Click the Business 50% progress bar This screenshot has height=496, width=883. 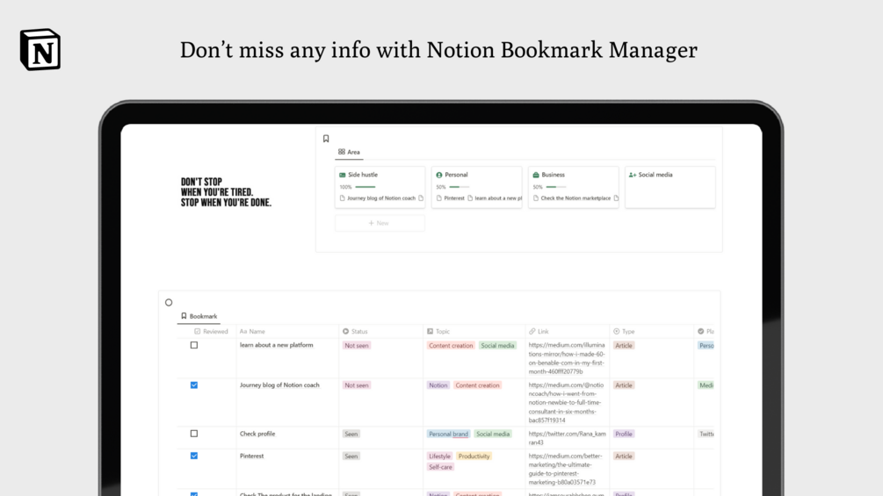(556, 187)
